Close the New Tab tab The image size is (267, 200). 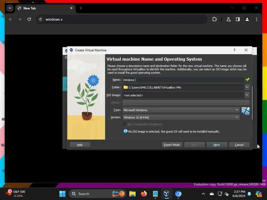pyautogui.click(x=71, y=8)
